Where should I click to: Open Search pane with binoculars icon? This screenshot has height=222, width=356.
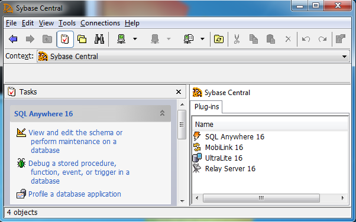tap(99, 39)
